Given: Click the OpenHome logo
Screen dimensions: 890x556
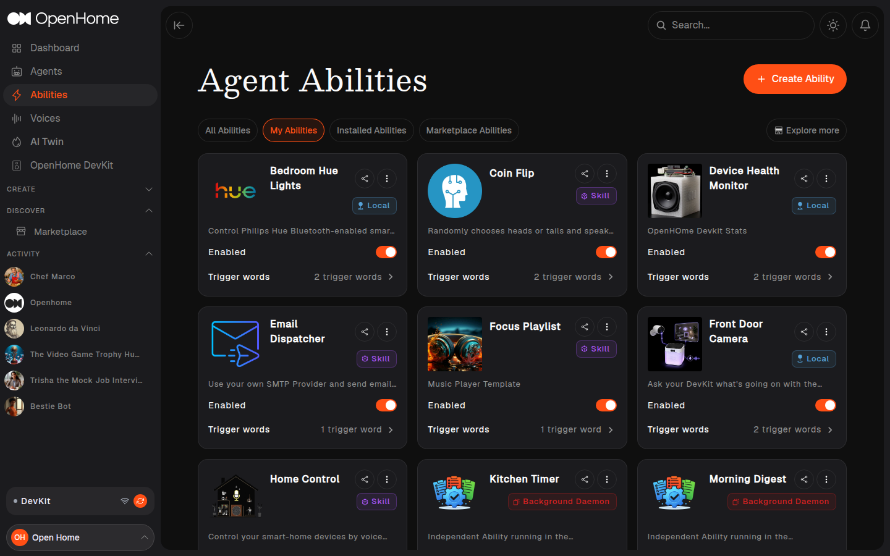Looking at the screenshot, I should pyautogui.click(x=63, y=19).
